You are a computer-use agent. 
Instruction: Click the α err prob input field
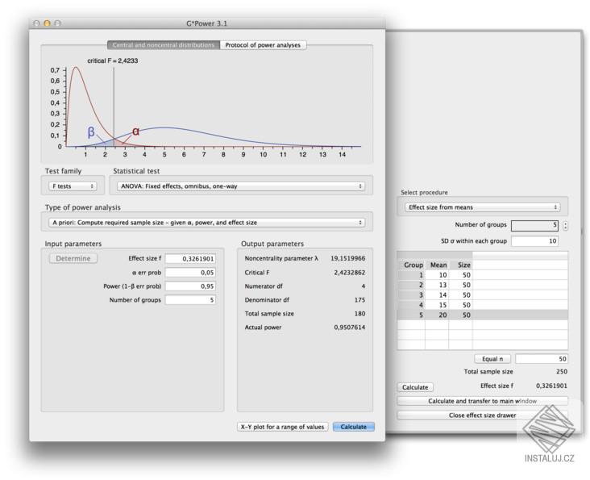pyautogui.click(x=190, y=272)
